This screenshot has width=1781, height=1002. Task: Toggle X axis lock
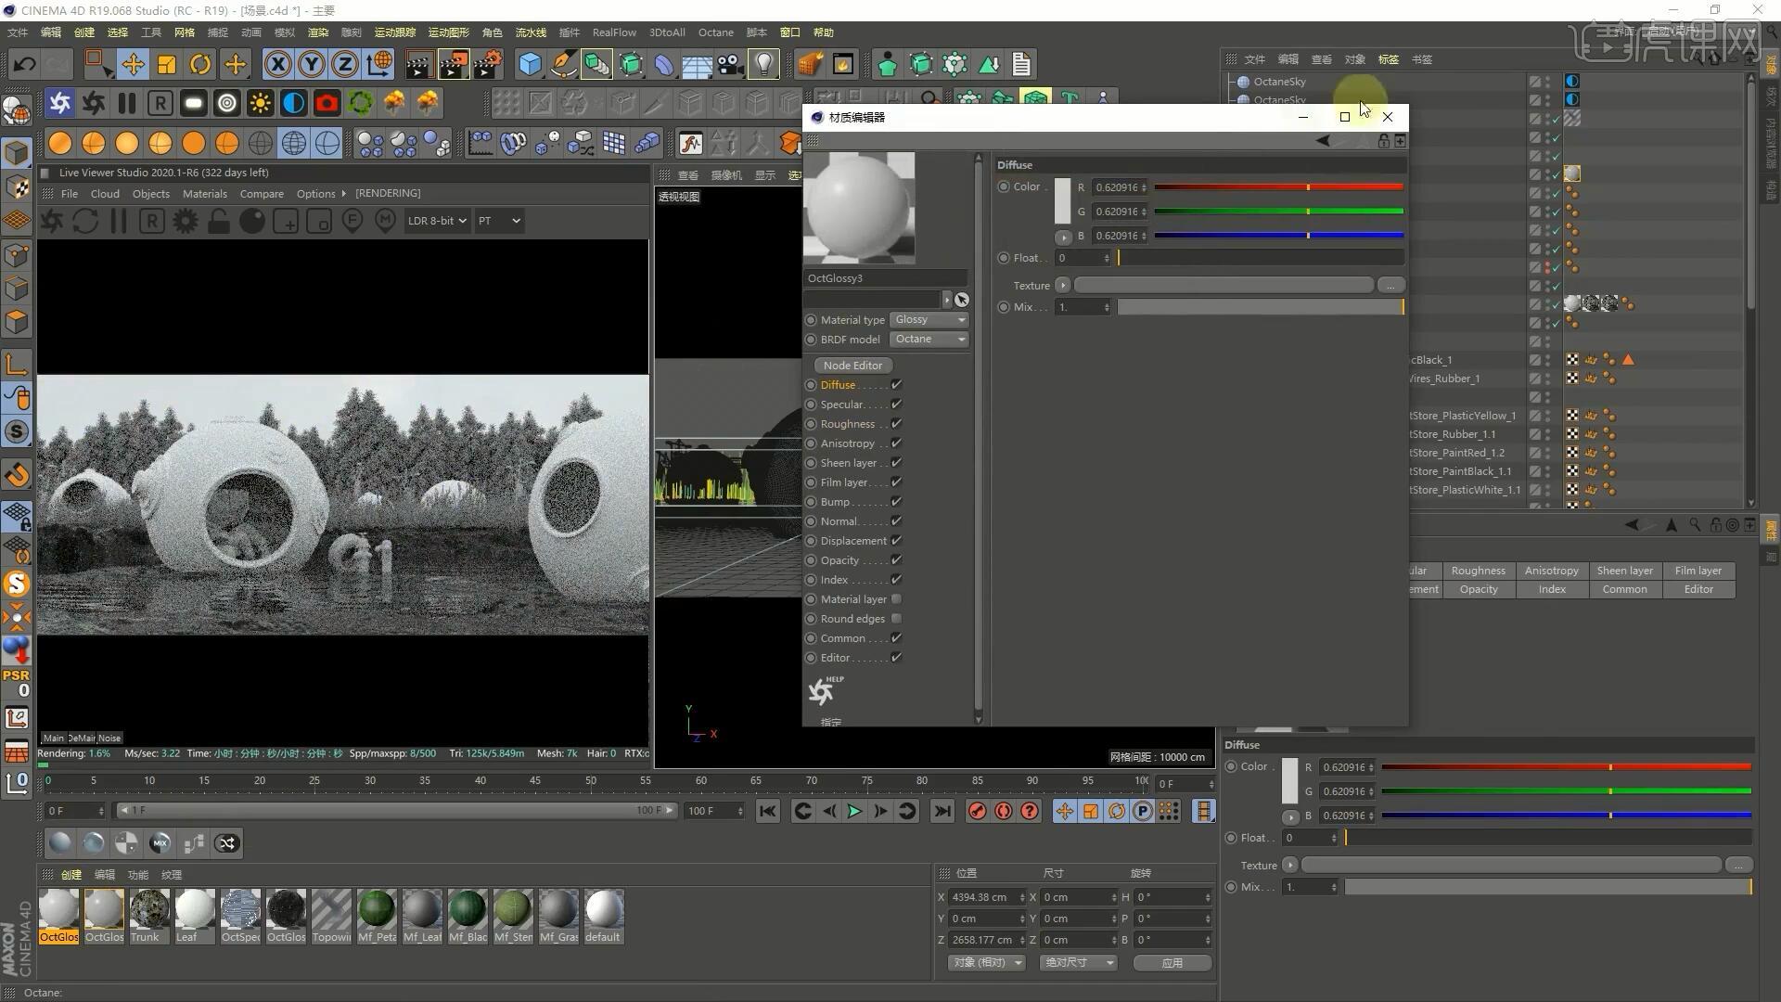(277, 64)
